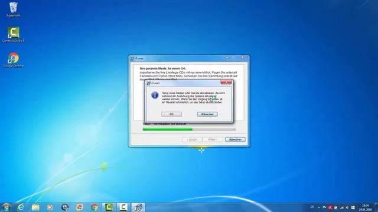
Task: Click the blue info icon in the dialog
Action: tap(155, 95)
